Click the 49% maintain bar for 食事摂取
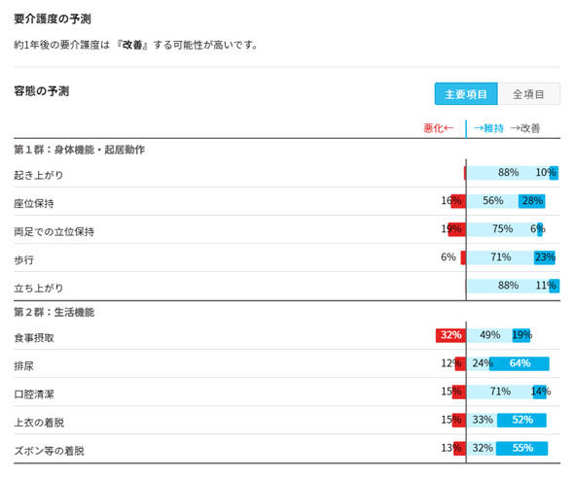 [489, 335]
